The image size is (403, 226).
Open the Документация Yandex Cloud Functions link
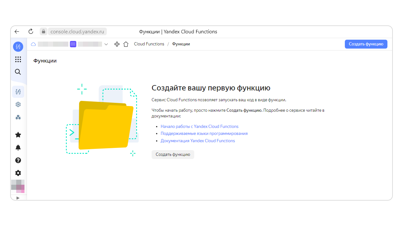(x=198, y=141)
